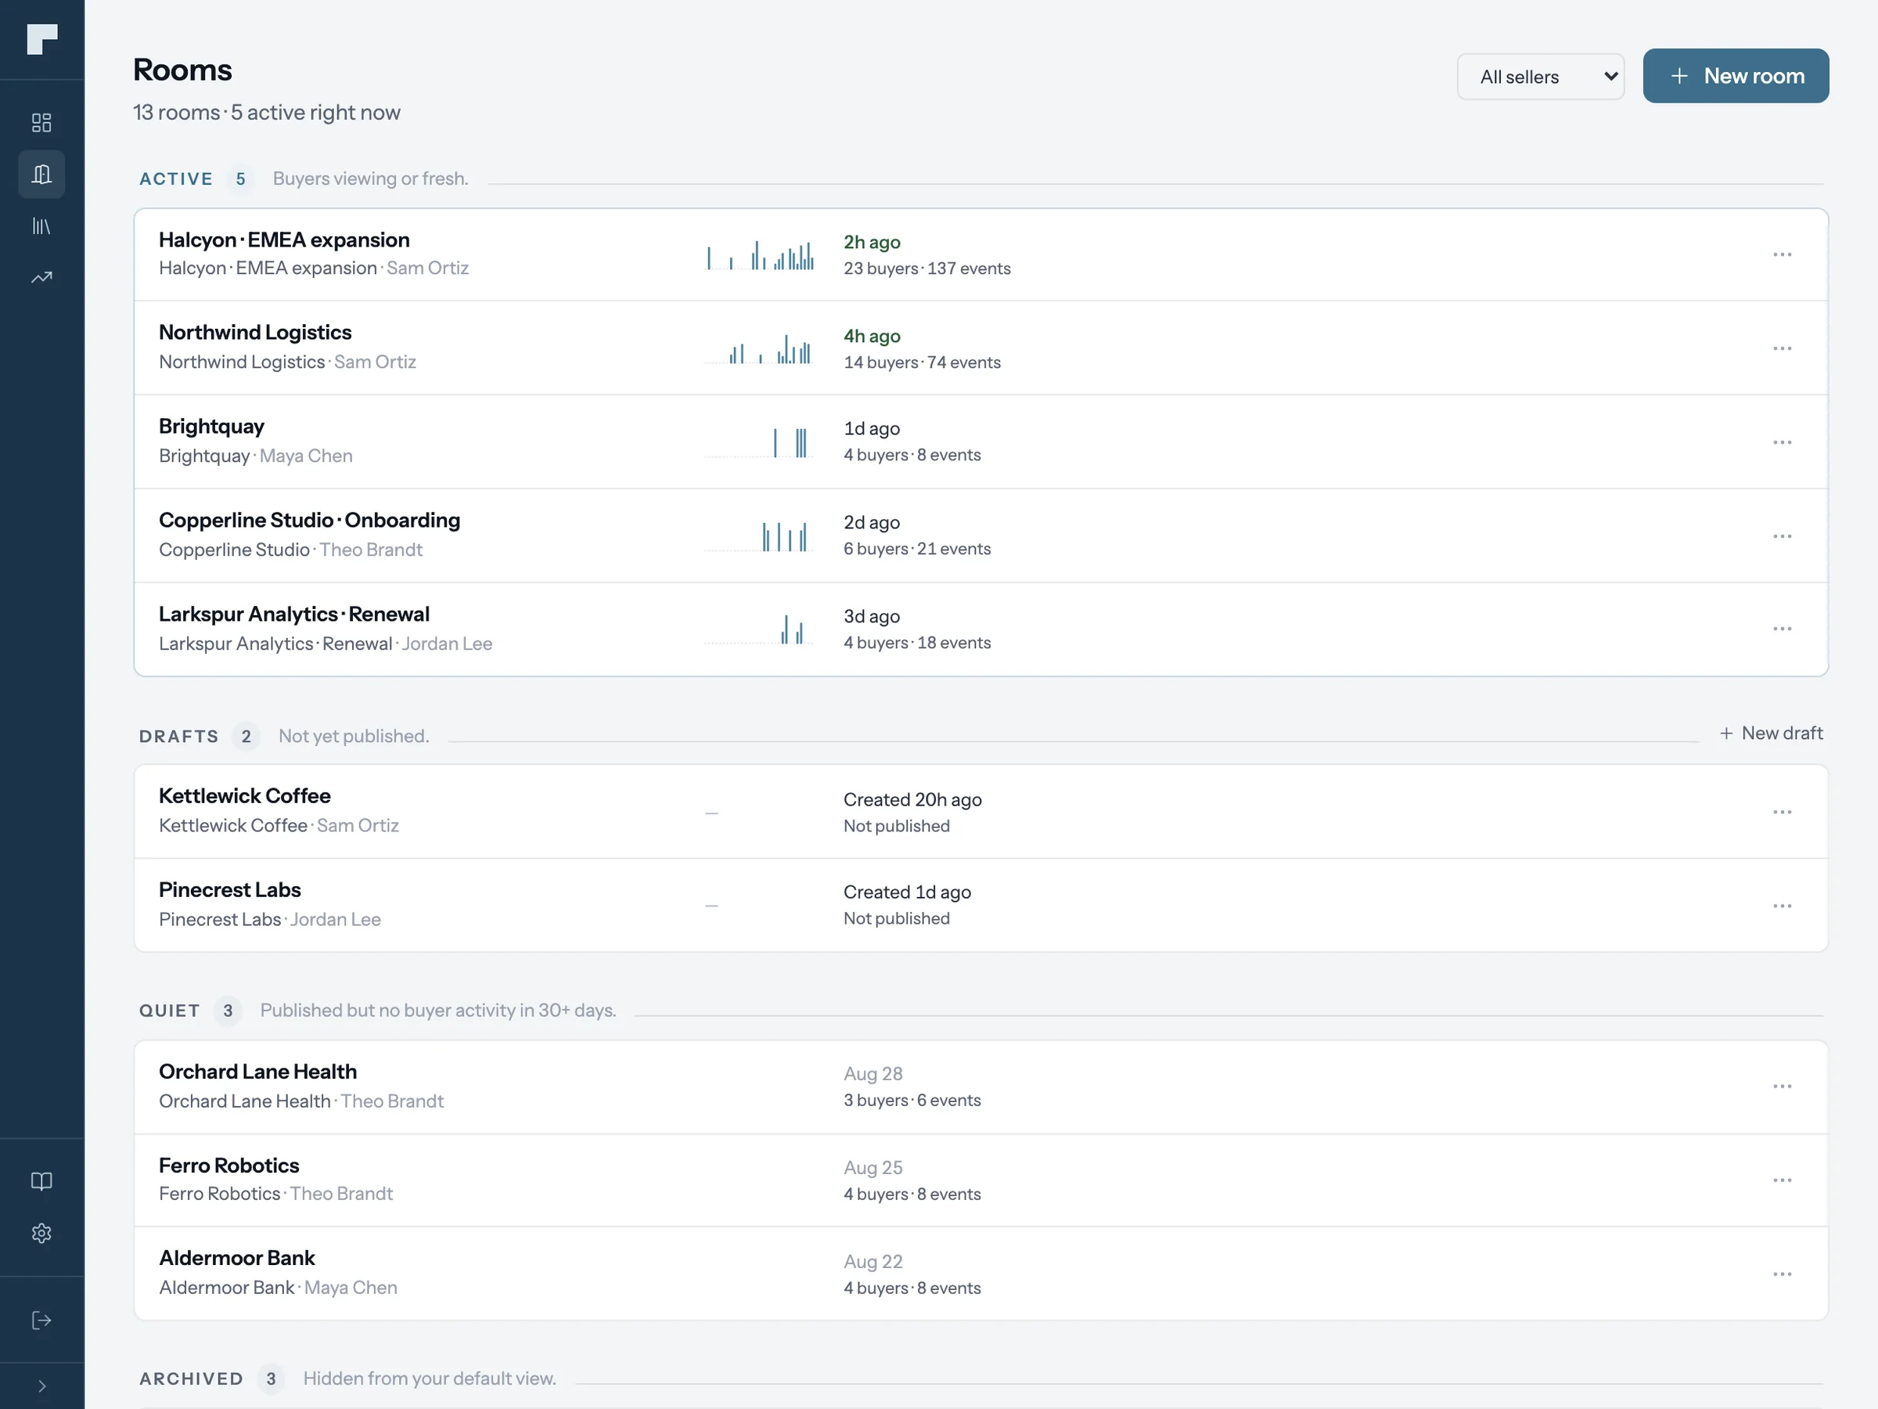This screenshot has width=1878, height=1409.
Task: Open the analytics trend icon in sidebar
Action: pos(41,278)
